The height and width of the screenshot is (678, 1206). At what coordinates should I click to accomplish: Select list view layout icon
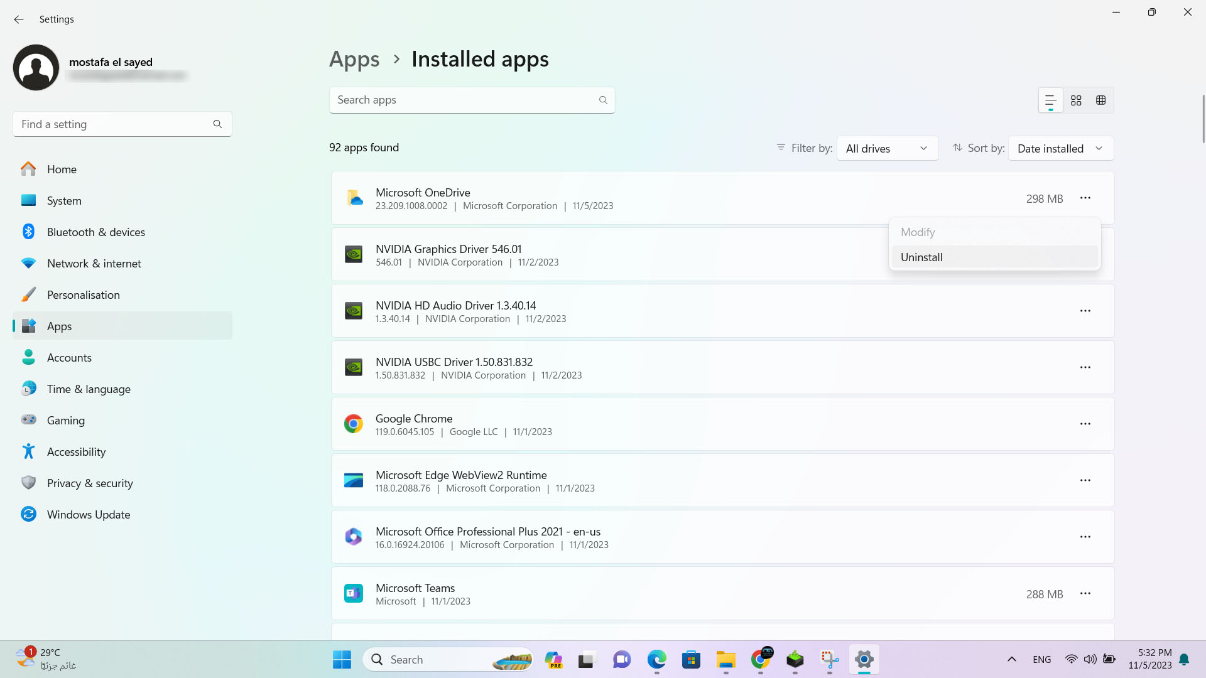click(x=1050, y=100)
